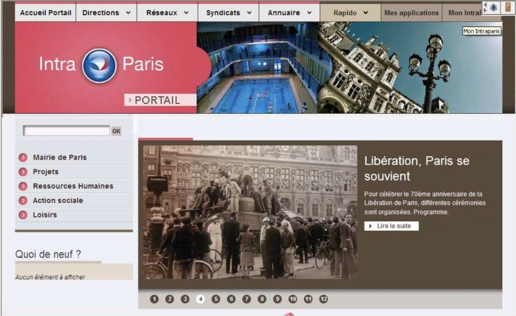The width and height of the screenshot is (516, 316).
Task: Open Mes applications tab
Action: [x=411, y=13]
